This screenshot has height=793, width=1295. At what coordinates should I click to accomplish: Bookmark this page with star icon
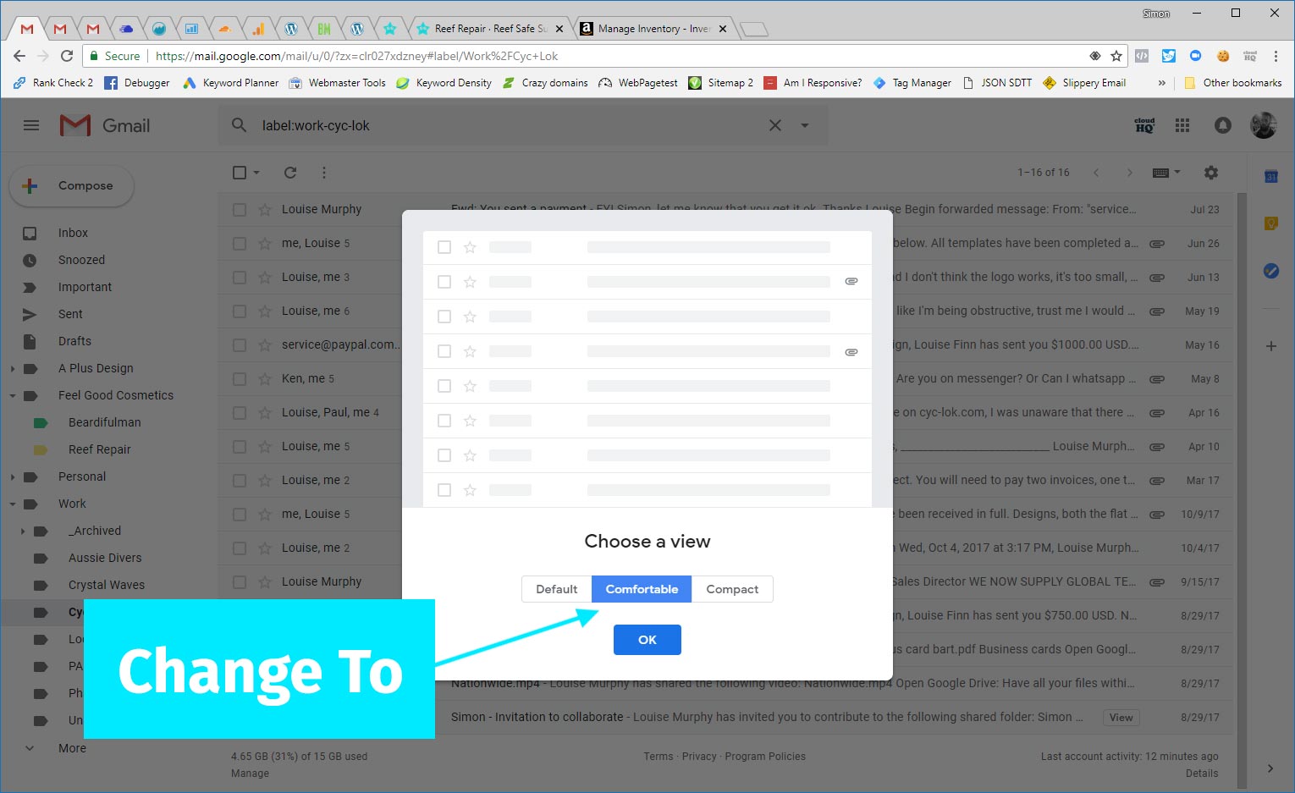click(1116, 56)
